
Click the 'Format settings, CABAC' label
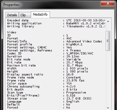click(x=27, y=47)
